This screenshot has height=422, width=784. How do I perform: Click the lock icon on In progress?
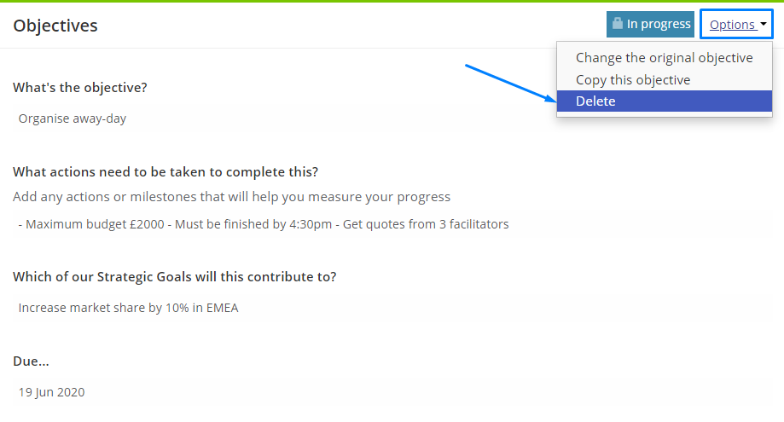click(618, 24)
